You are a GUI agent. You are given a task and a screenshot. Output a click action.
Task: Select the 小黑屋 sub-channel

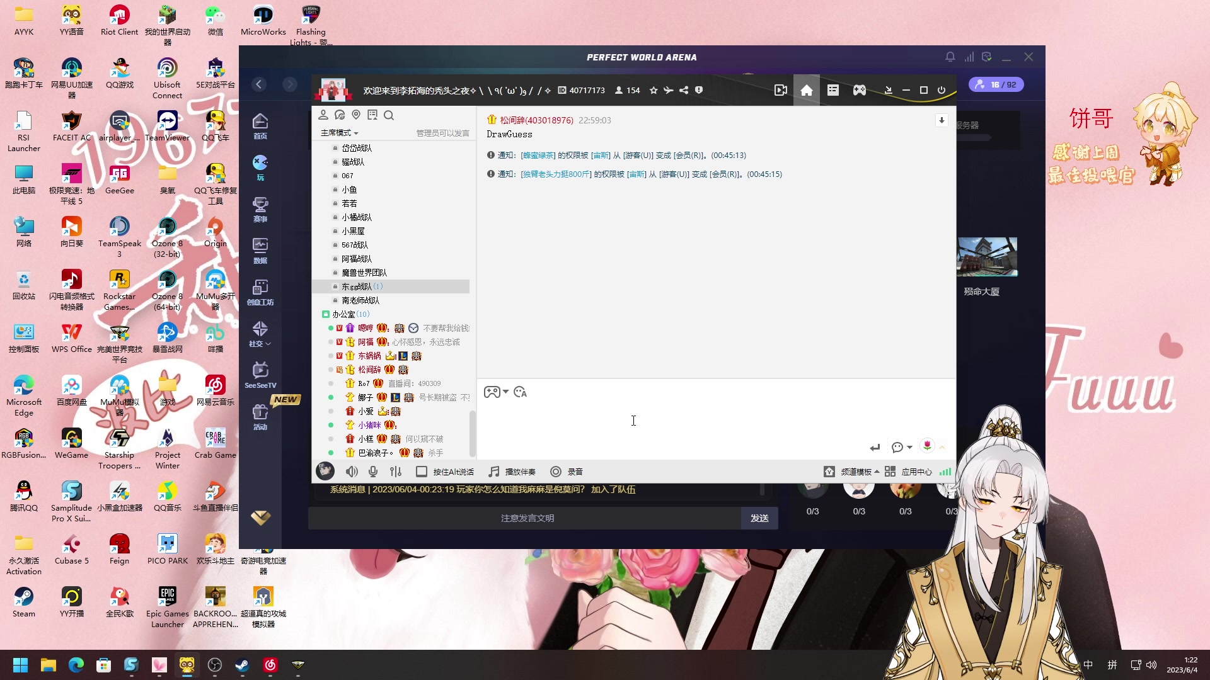(353, 231)
